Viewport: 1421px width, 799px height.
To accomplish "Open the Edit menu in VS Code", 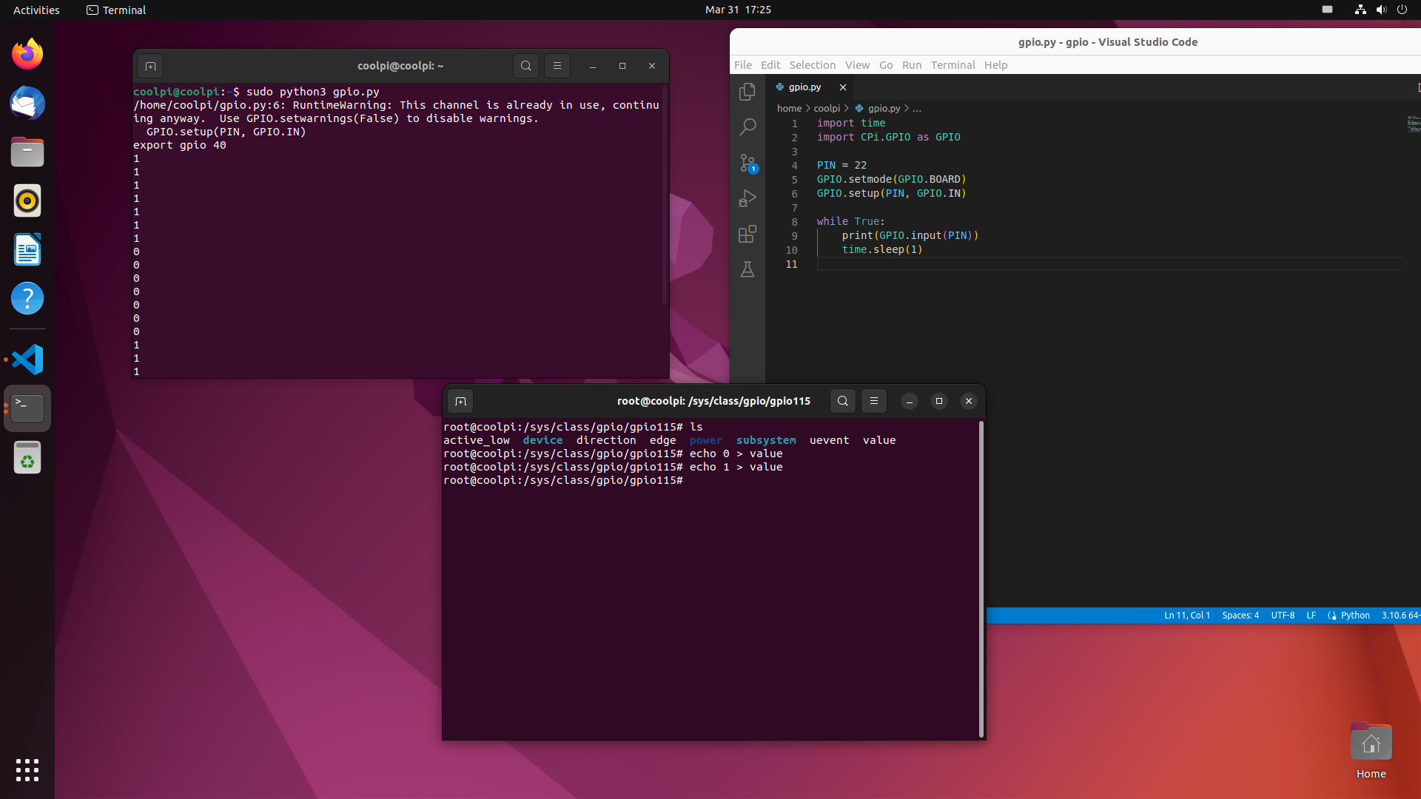I will click(770, 65).
